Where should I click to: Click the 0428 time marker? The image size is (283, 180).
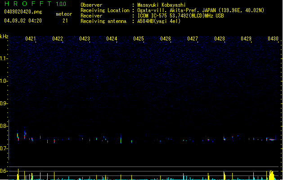click(x=220, y=39)
